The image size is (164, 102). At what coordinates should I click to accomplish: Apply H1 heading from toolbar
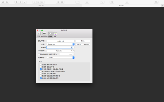click(35, 2)
